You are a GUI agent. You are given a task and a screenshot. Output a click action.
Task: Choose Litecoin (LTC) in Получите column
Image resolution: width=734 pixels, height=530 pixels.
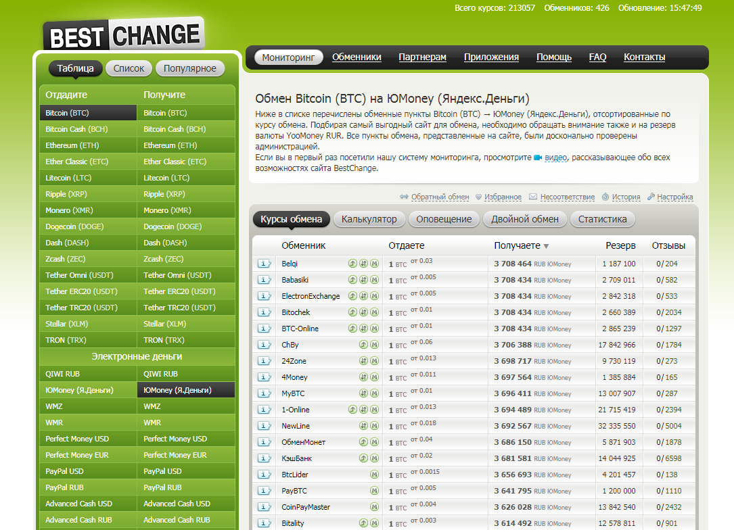[x=186, y=178]
